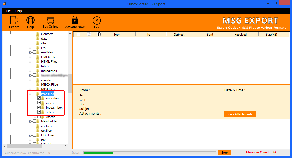
Task: Click the folder icon beside sales
Action: pyautogui.click(x=43, y=112)
